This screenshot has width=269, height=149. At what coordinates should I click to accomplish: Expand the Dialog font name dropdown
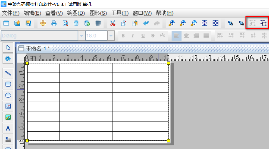(81, 36)
